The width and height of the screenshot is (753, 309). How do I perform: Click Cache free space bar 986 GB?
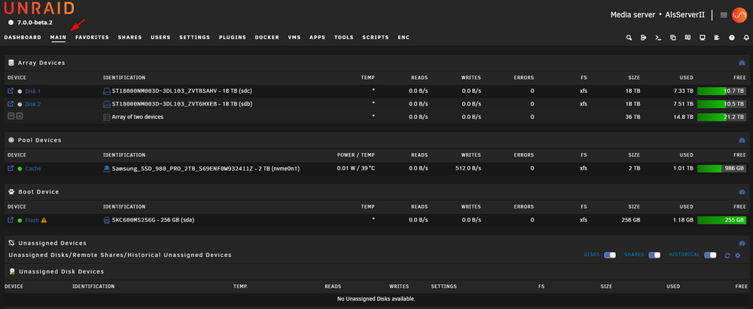722,169
